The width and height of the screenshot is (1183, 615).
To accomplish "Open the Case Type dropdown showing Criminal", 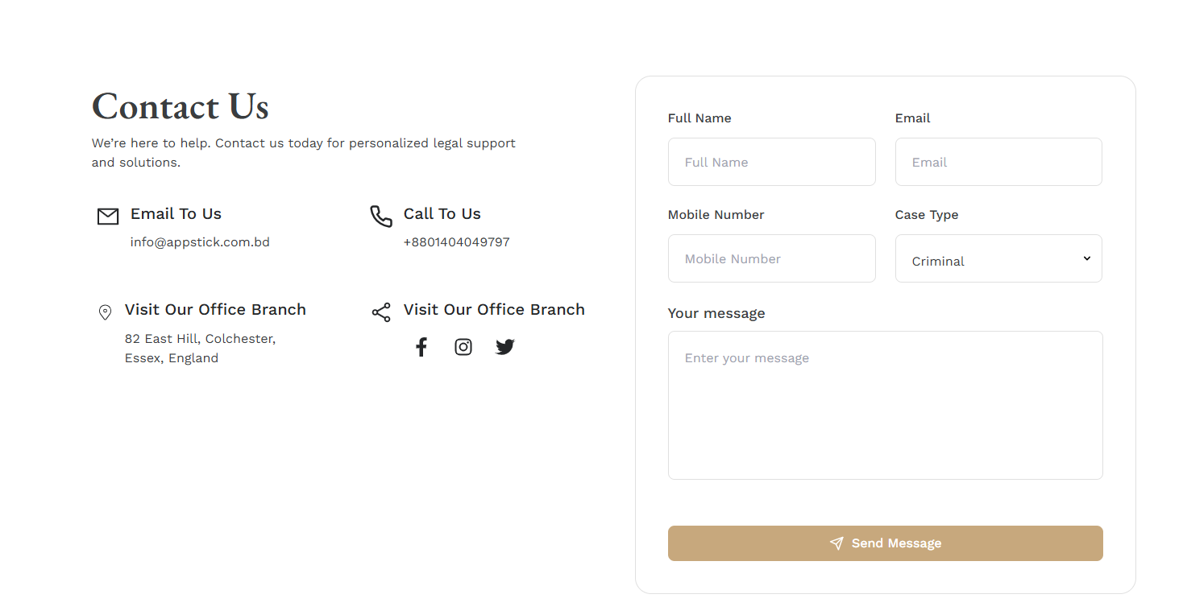I will point(998,258).
